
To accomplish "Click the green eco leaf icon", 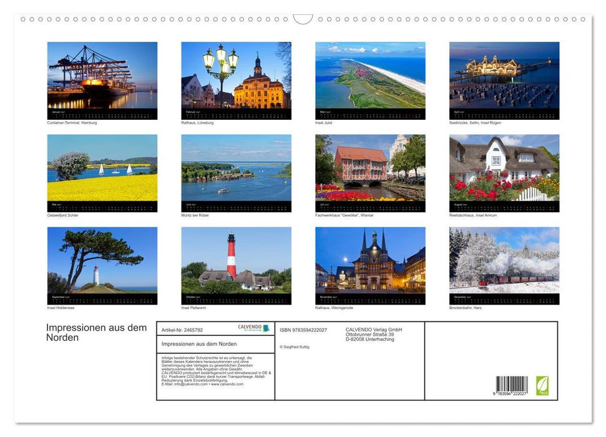I will [542, 386].
